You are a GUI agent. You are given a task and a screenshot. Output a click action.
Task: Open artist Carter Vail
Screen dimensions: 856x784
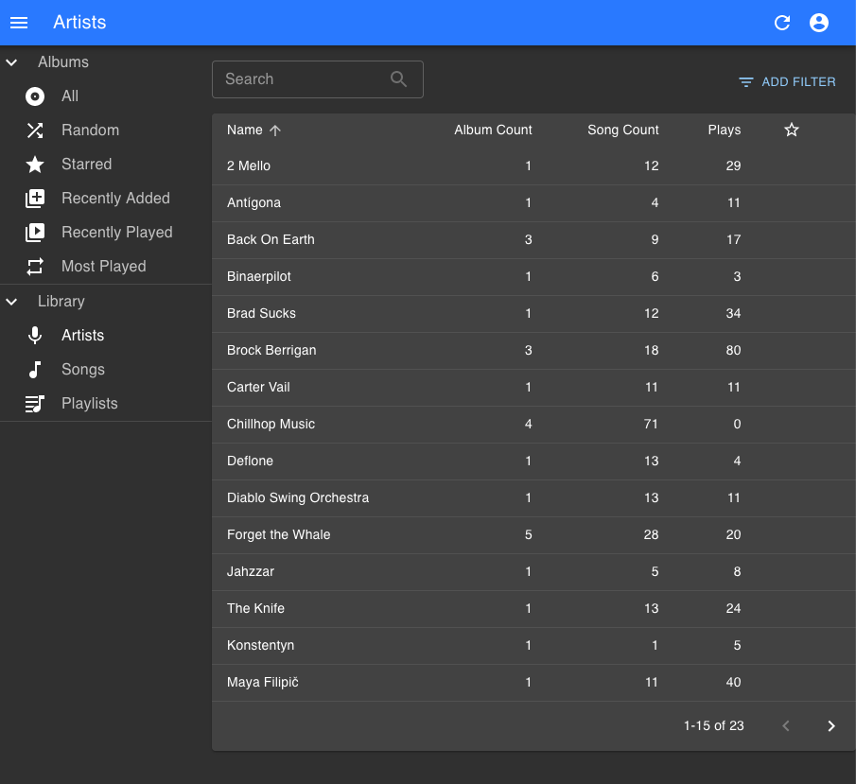pos(533,387)
